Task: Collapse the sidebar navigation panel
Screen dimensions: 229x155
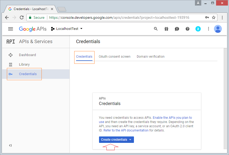Action: click(x=10, y=145)
